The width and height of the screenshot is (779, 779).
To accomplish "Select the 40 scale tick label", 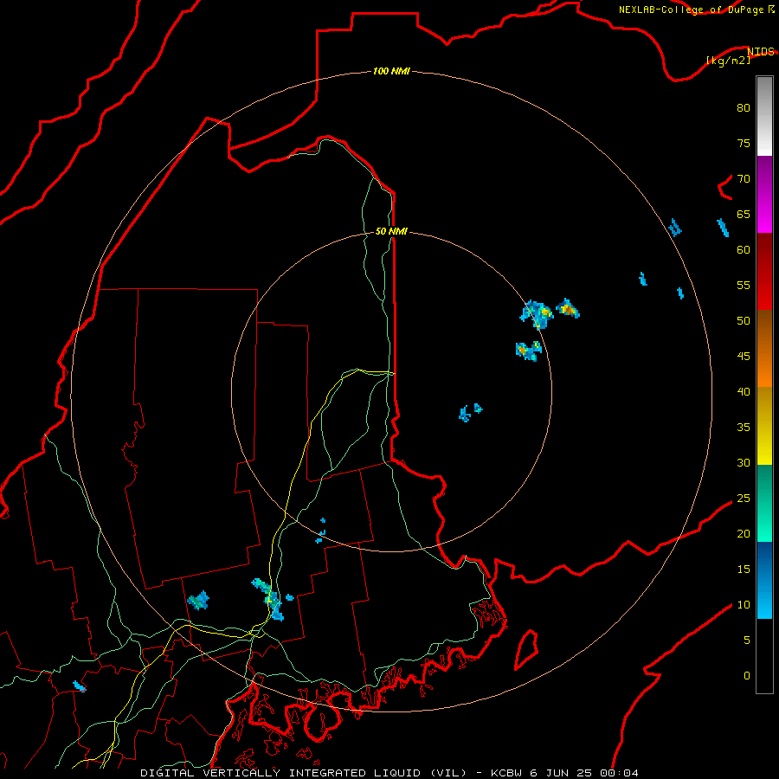I will (x=744, y=391).
